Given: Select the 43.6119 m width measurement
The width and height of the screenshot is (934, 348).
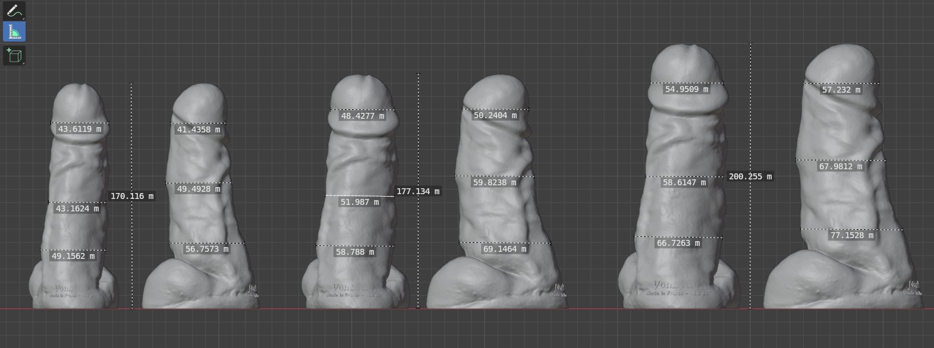Looking at the screenshot, I should tap(79, 129).
